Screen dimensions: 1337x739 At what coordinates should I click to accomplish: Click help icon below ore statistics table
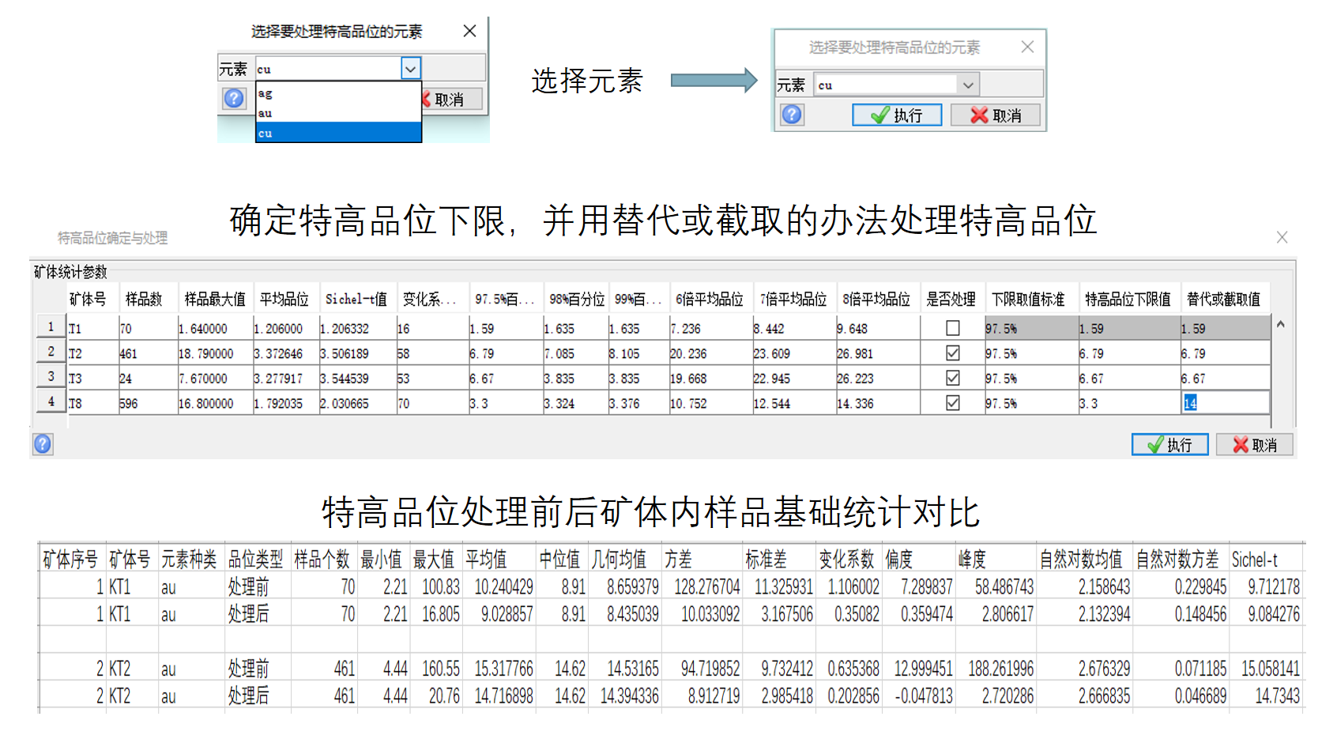coord(43,444)
